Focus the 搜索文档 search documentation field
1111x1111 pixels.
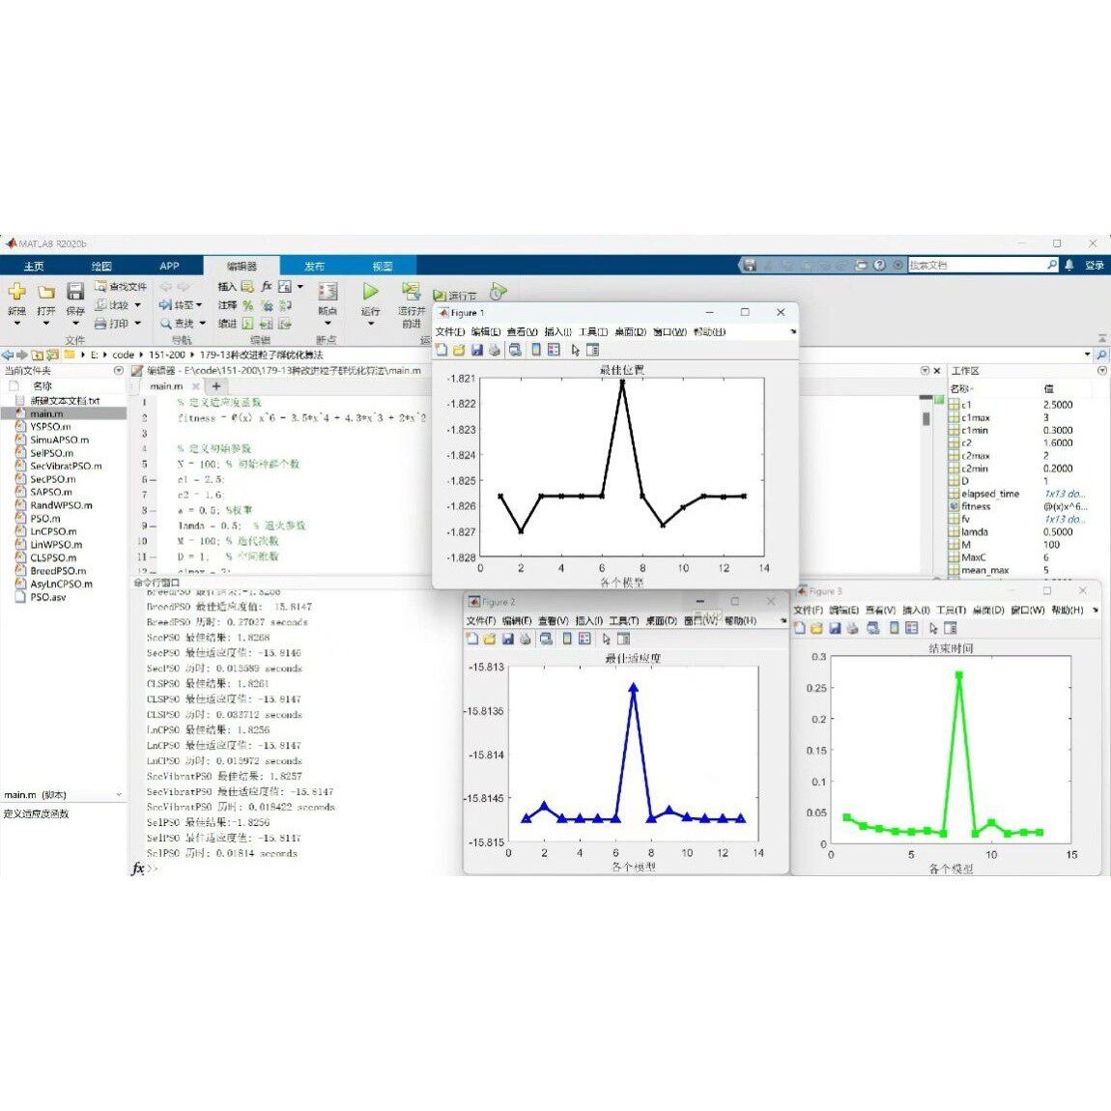tap(978, 265)
